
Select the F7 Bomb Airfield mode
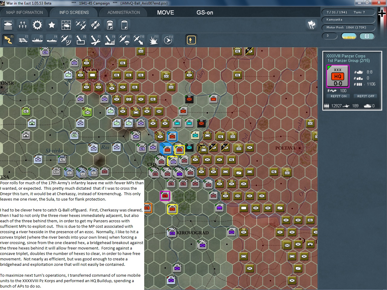(x=95, y=40)
